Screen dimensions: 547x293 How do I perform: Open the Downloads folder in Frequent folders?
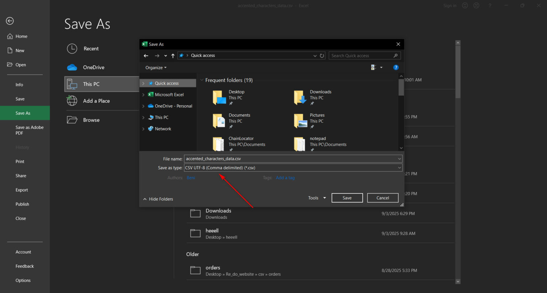[300, 97]
